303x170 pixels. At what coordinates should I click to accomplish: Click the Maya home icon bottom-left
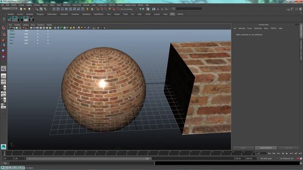[x=3, y=147]
